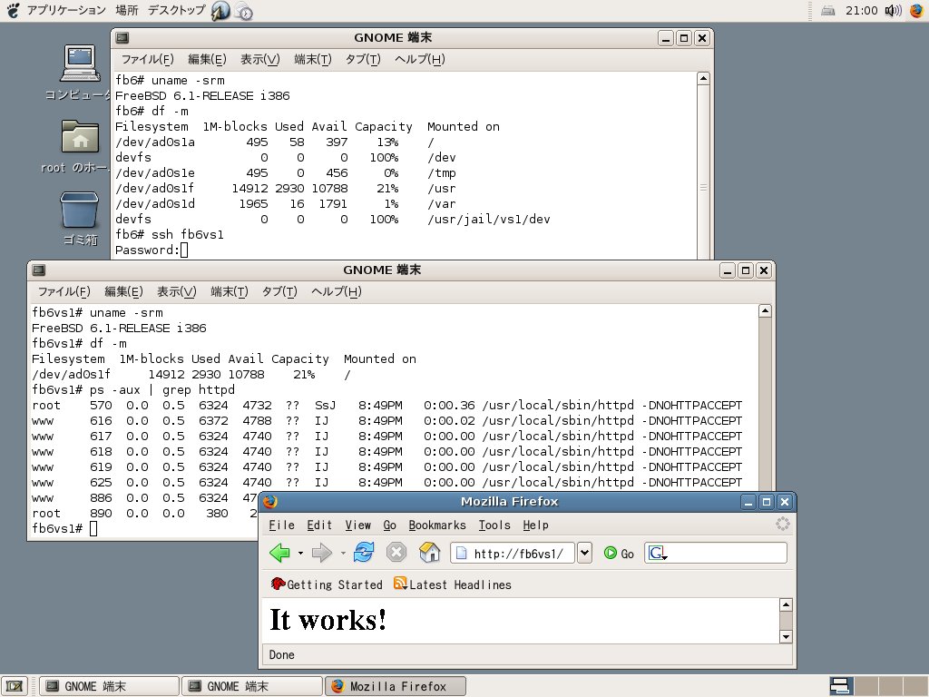Click the Firefox title bar window icon
This screenshot has height=697, width=929.
coord(270,502)
